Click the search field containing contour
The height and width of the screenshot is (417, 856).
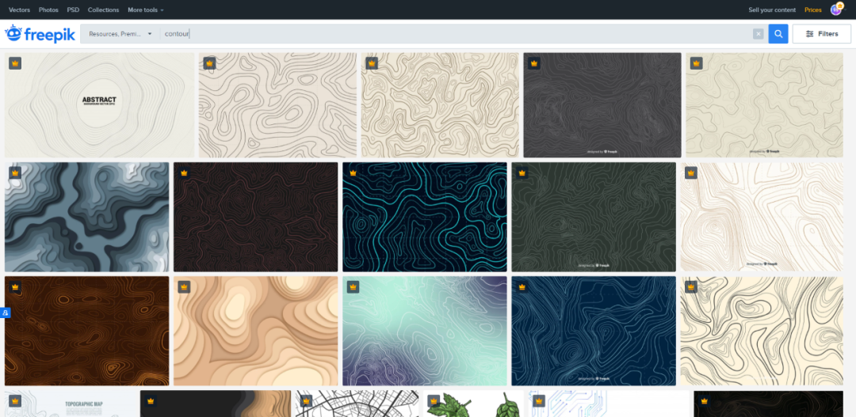456,34
